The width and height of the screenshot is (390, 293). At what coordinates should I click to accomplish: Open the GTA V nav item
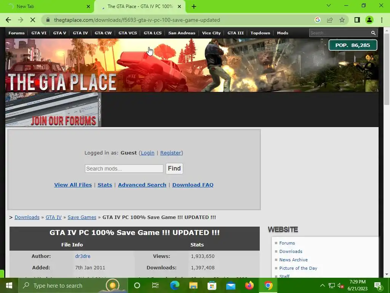coord(59,33)
